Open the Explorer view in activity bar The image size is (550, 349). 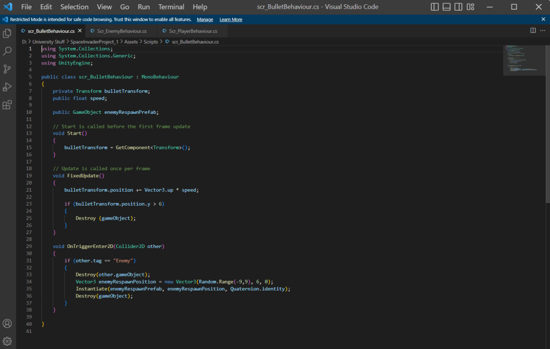(x=8, y=33)
